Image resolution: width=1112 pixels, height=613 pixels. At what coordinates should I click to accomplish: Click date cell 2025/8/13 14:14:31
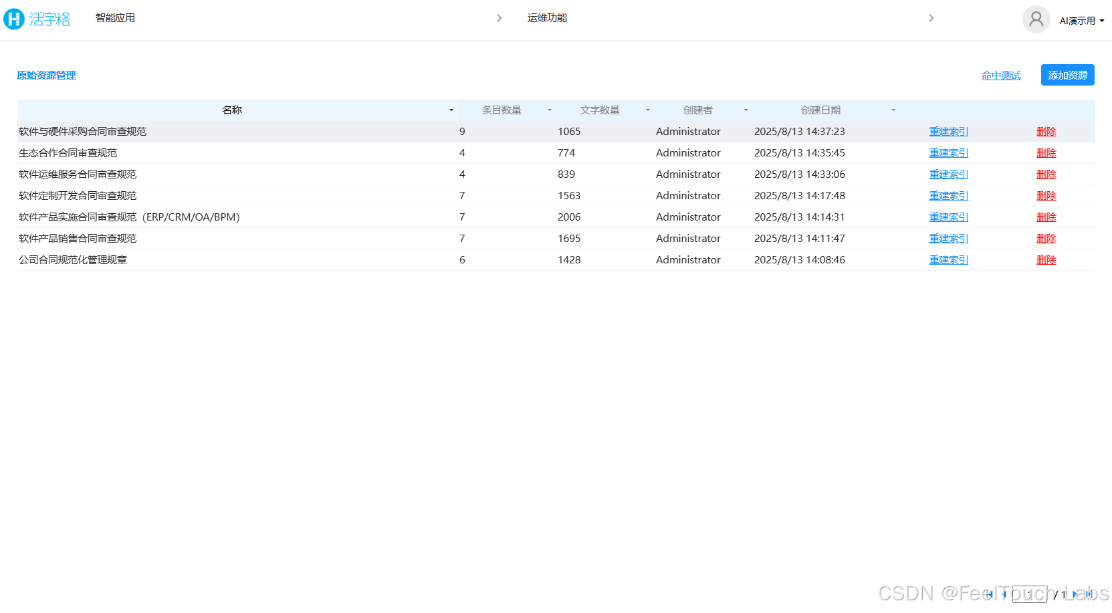[800, 217]
